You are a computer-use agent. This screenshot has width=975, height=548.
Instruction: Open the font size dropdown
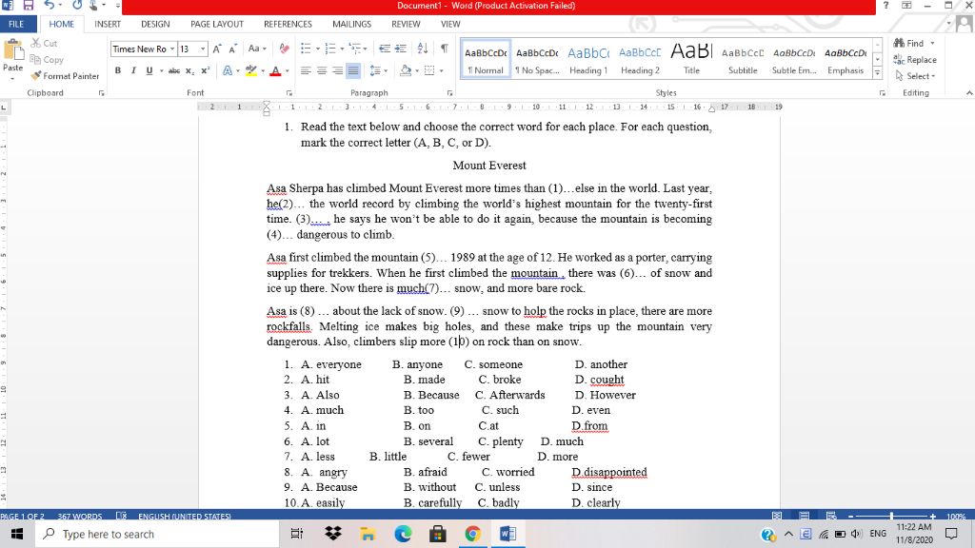point(203,49)
